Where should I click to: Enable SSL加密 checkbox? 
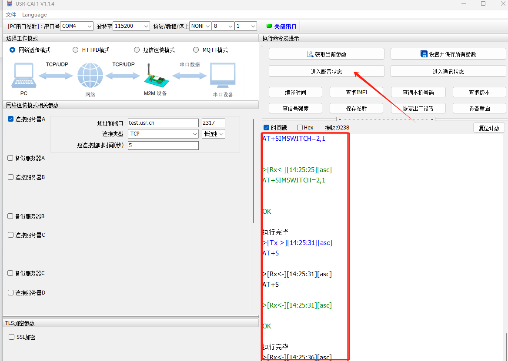point(12,337)
